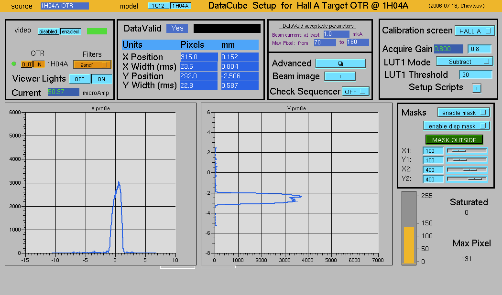Edit the X2 mask value field
502x295 pixels.
pyautogui.click(x=433, y=170)
